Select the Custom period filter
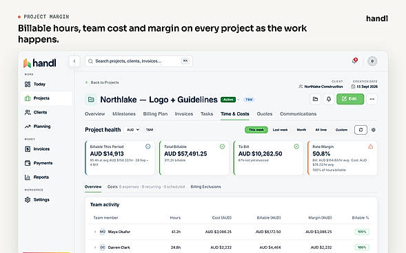This screenshot has width=406, height=253. [341, 130]
